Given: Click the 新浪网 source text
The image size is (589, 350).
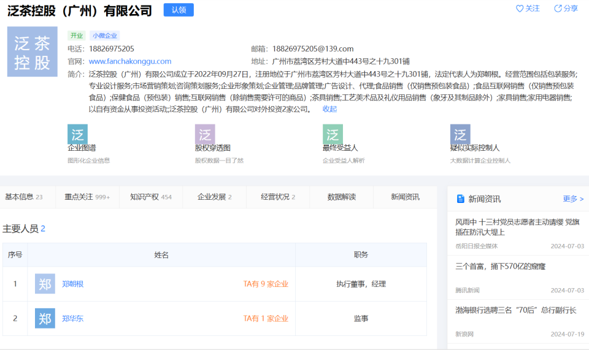Looking at the screenshot, I should 464,334.
